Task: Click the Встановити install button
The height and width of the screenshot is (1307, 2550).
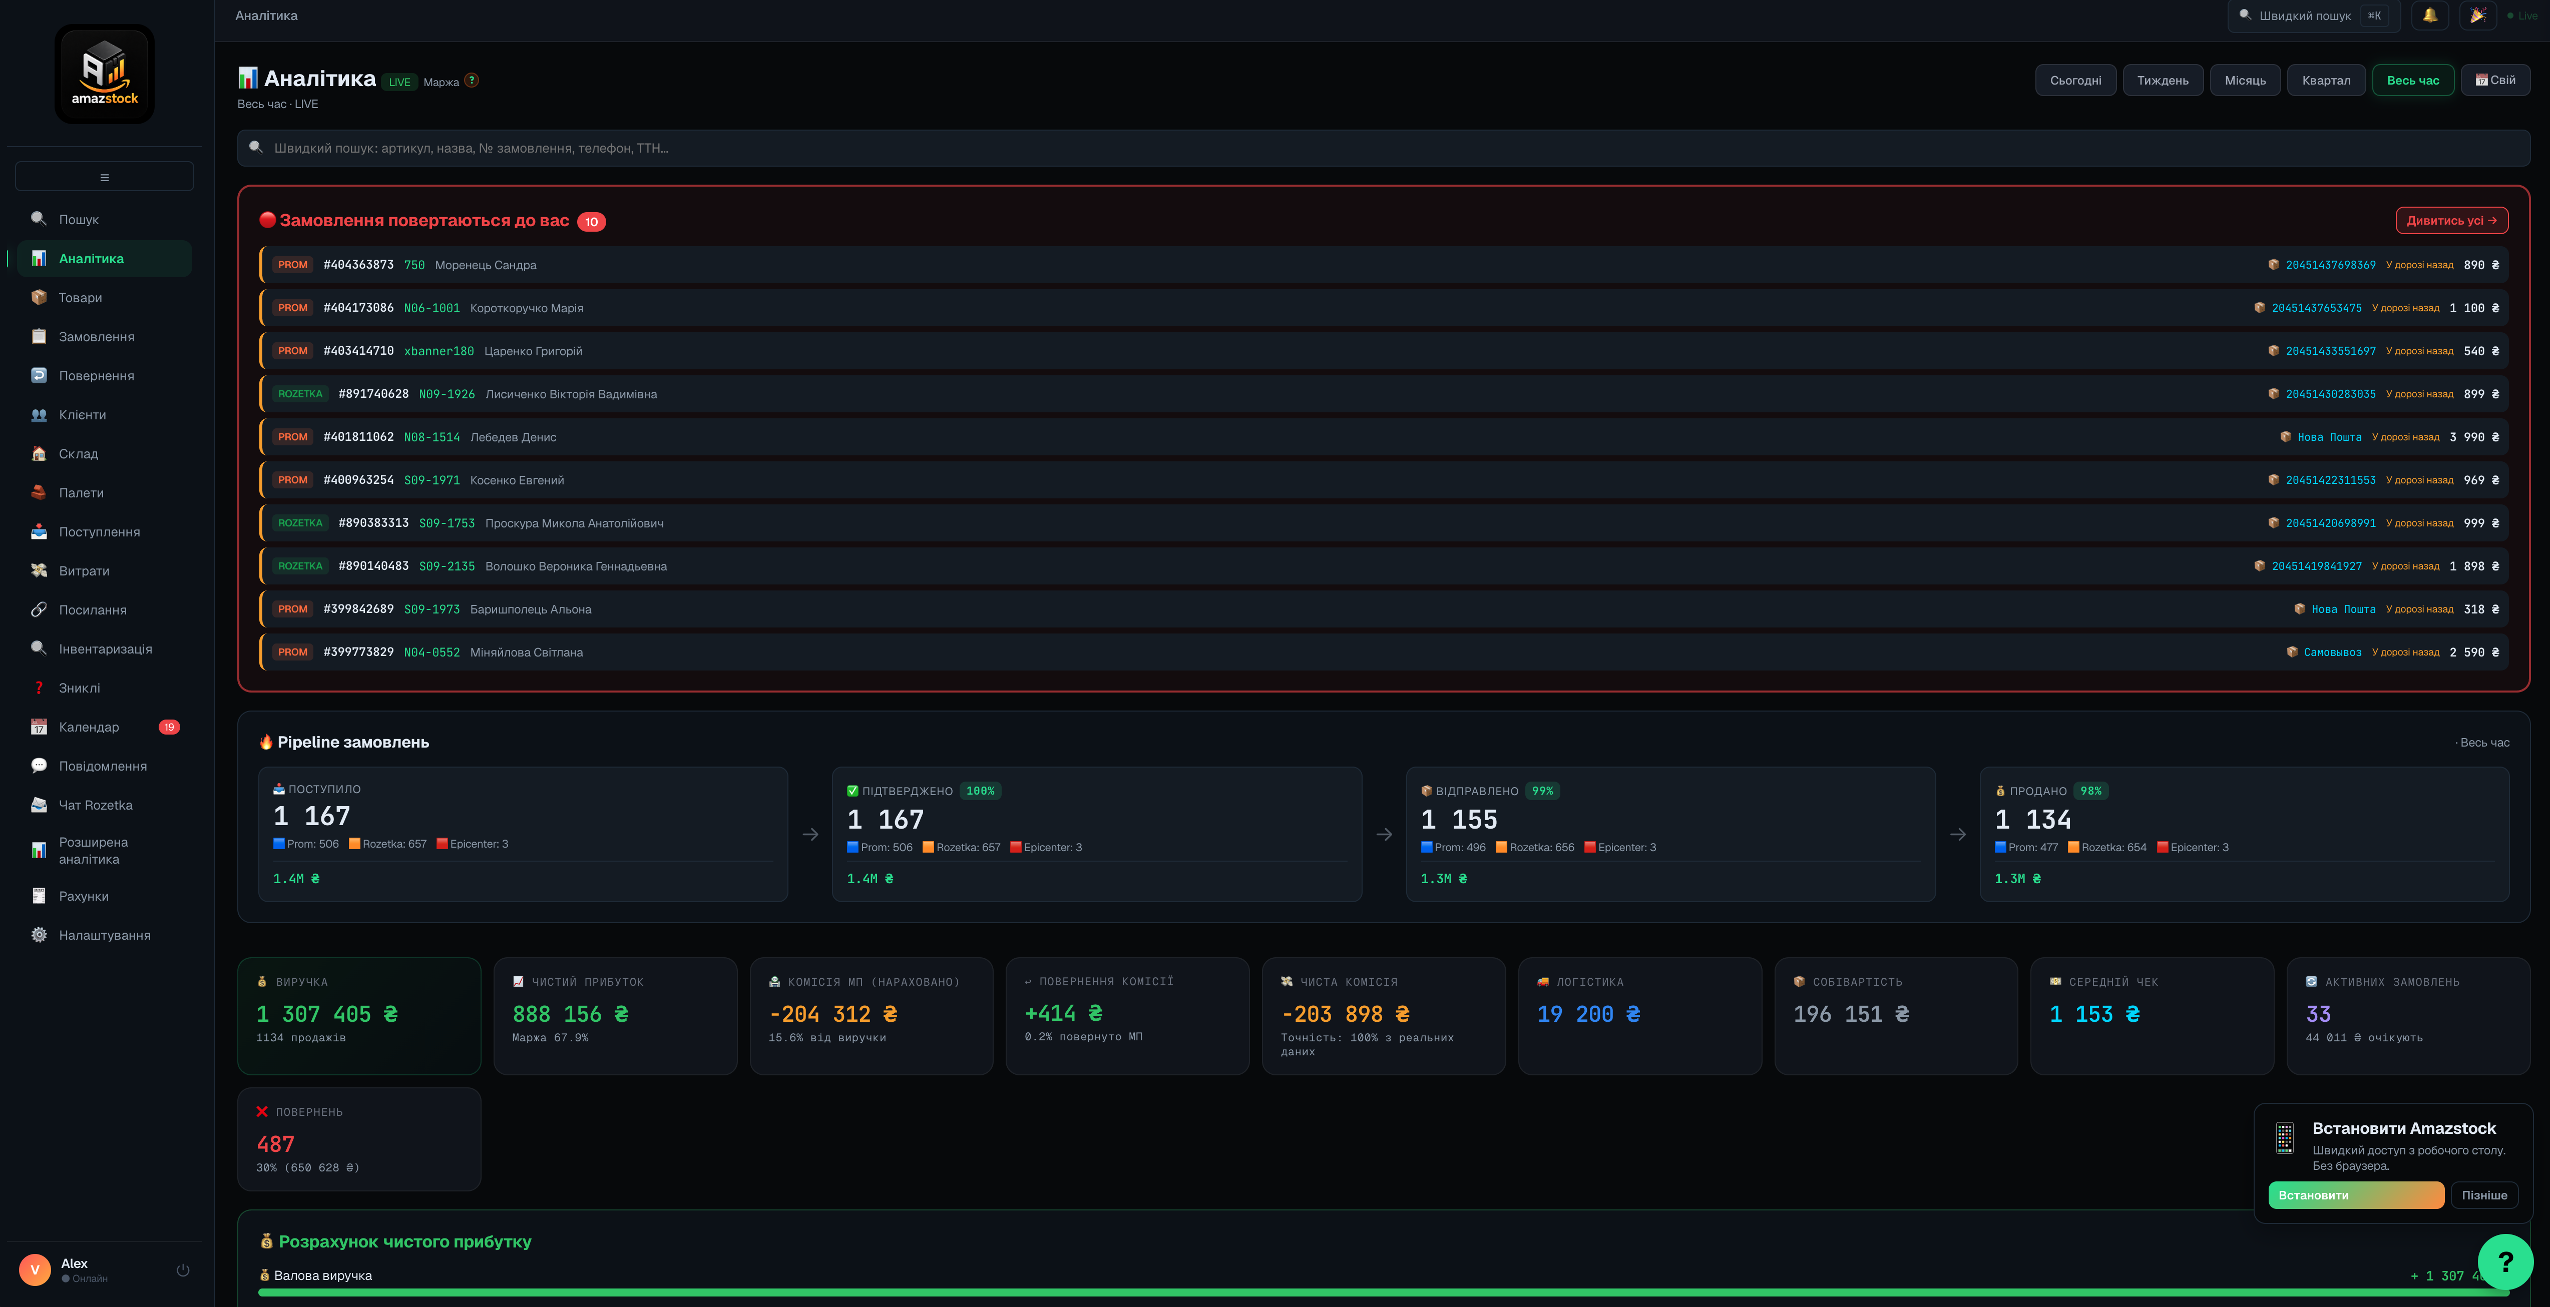Action: (2355, 1195)
